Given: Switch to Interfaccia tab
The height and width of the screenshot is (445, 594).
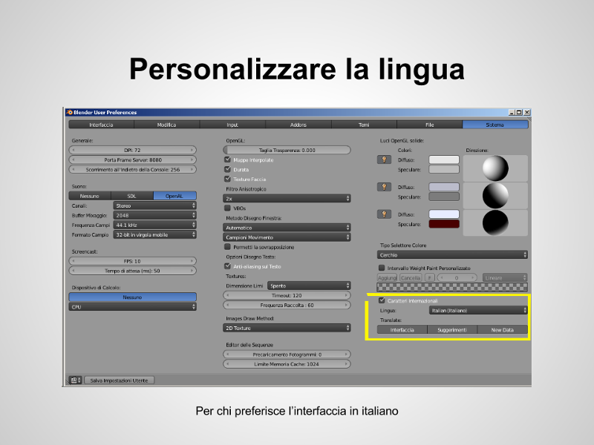Looking at the screenshot, I should 101,125.
